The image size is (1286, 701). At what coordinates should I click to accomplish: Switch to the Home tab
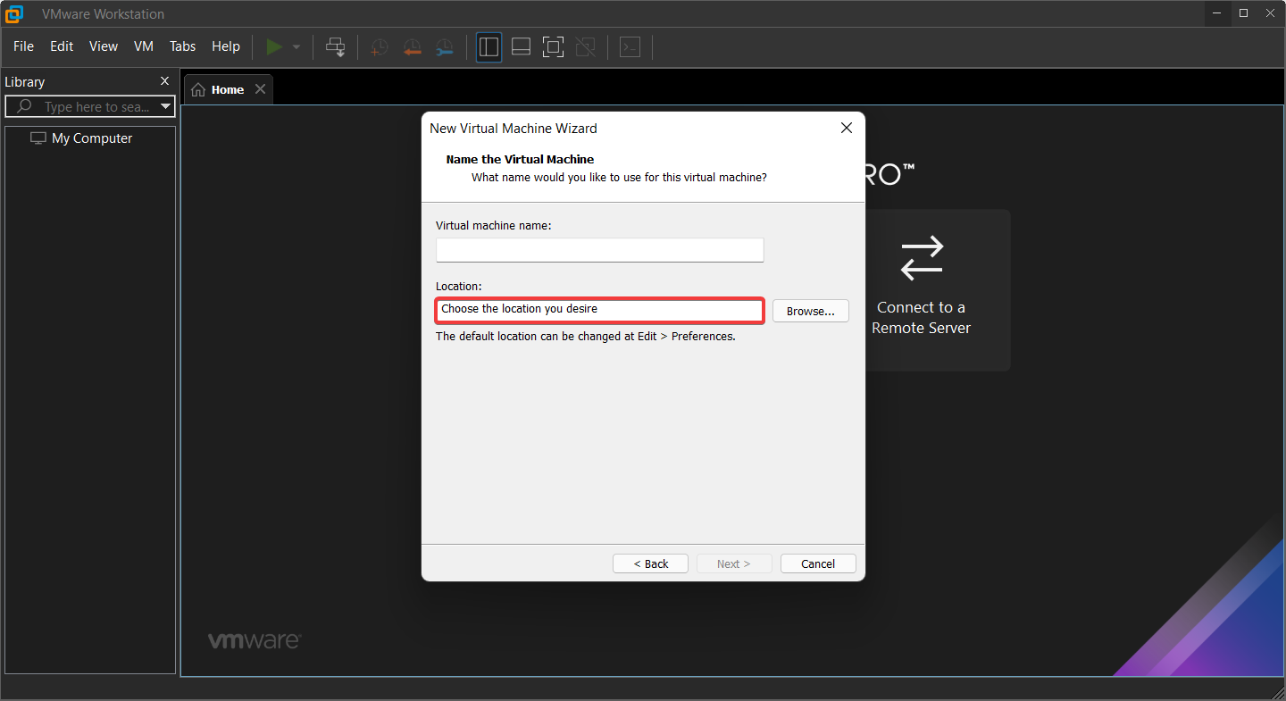228,89
